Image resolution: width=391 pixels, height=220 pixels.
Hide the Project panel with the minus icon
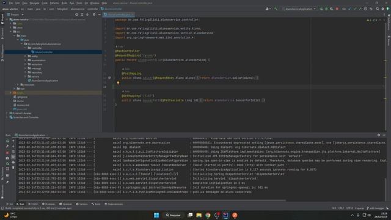[99, 15]
